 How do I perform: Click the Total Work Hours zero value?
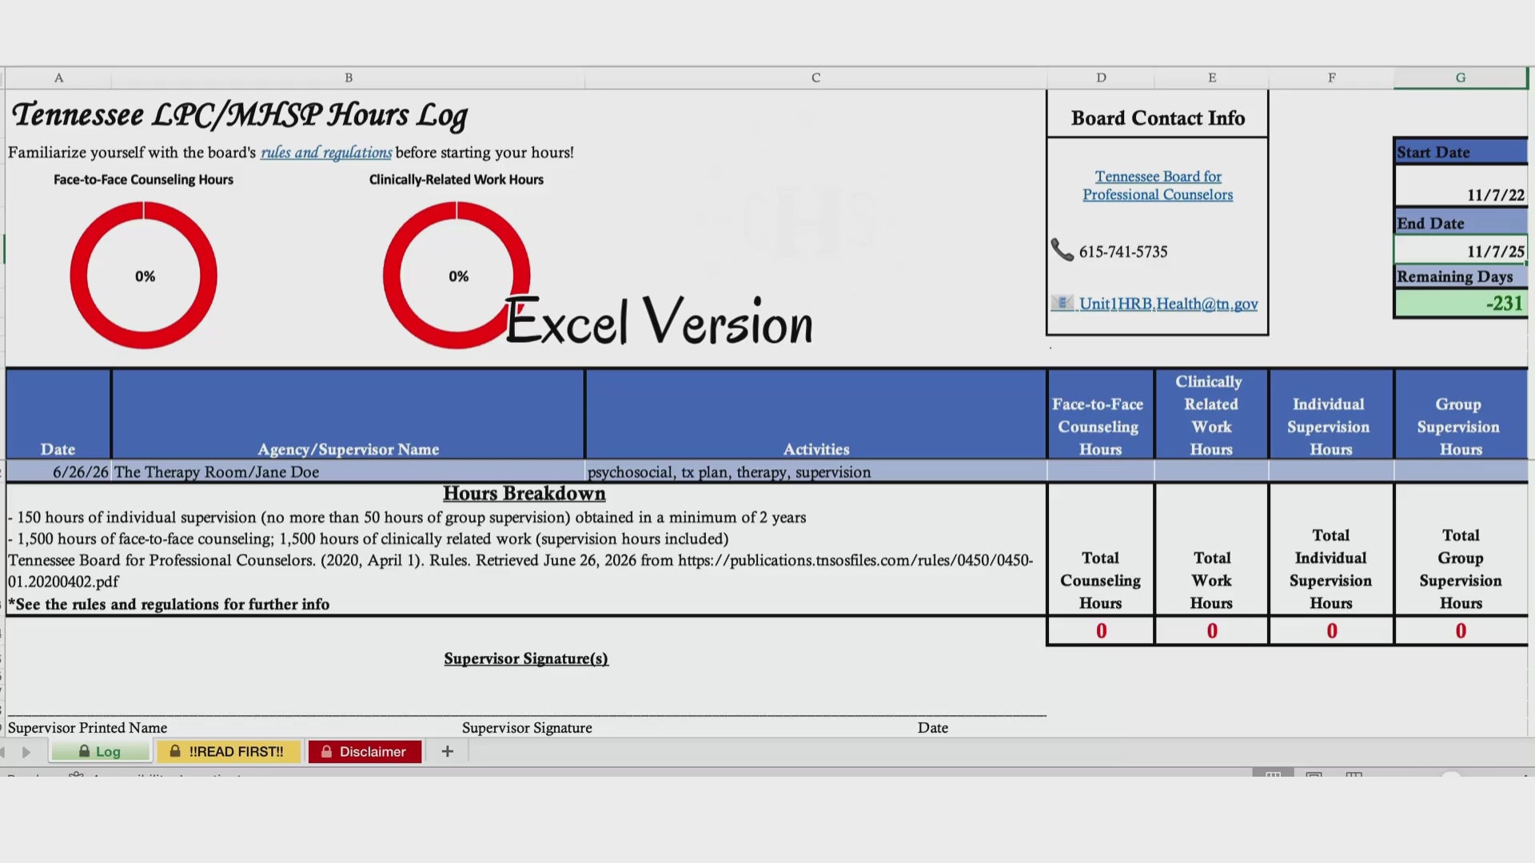coord(1212,630)
